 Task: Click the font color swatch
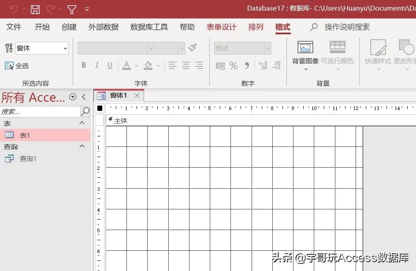[x=126, y=65]
